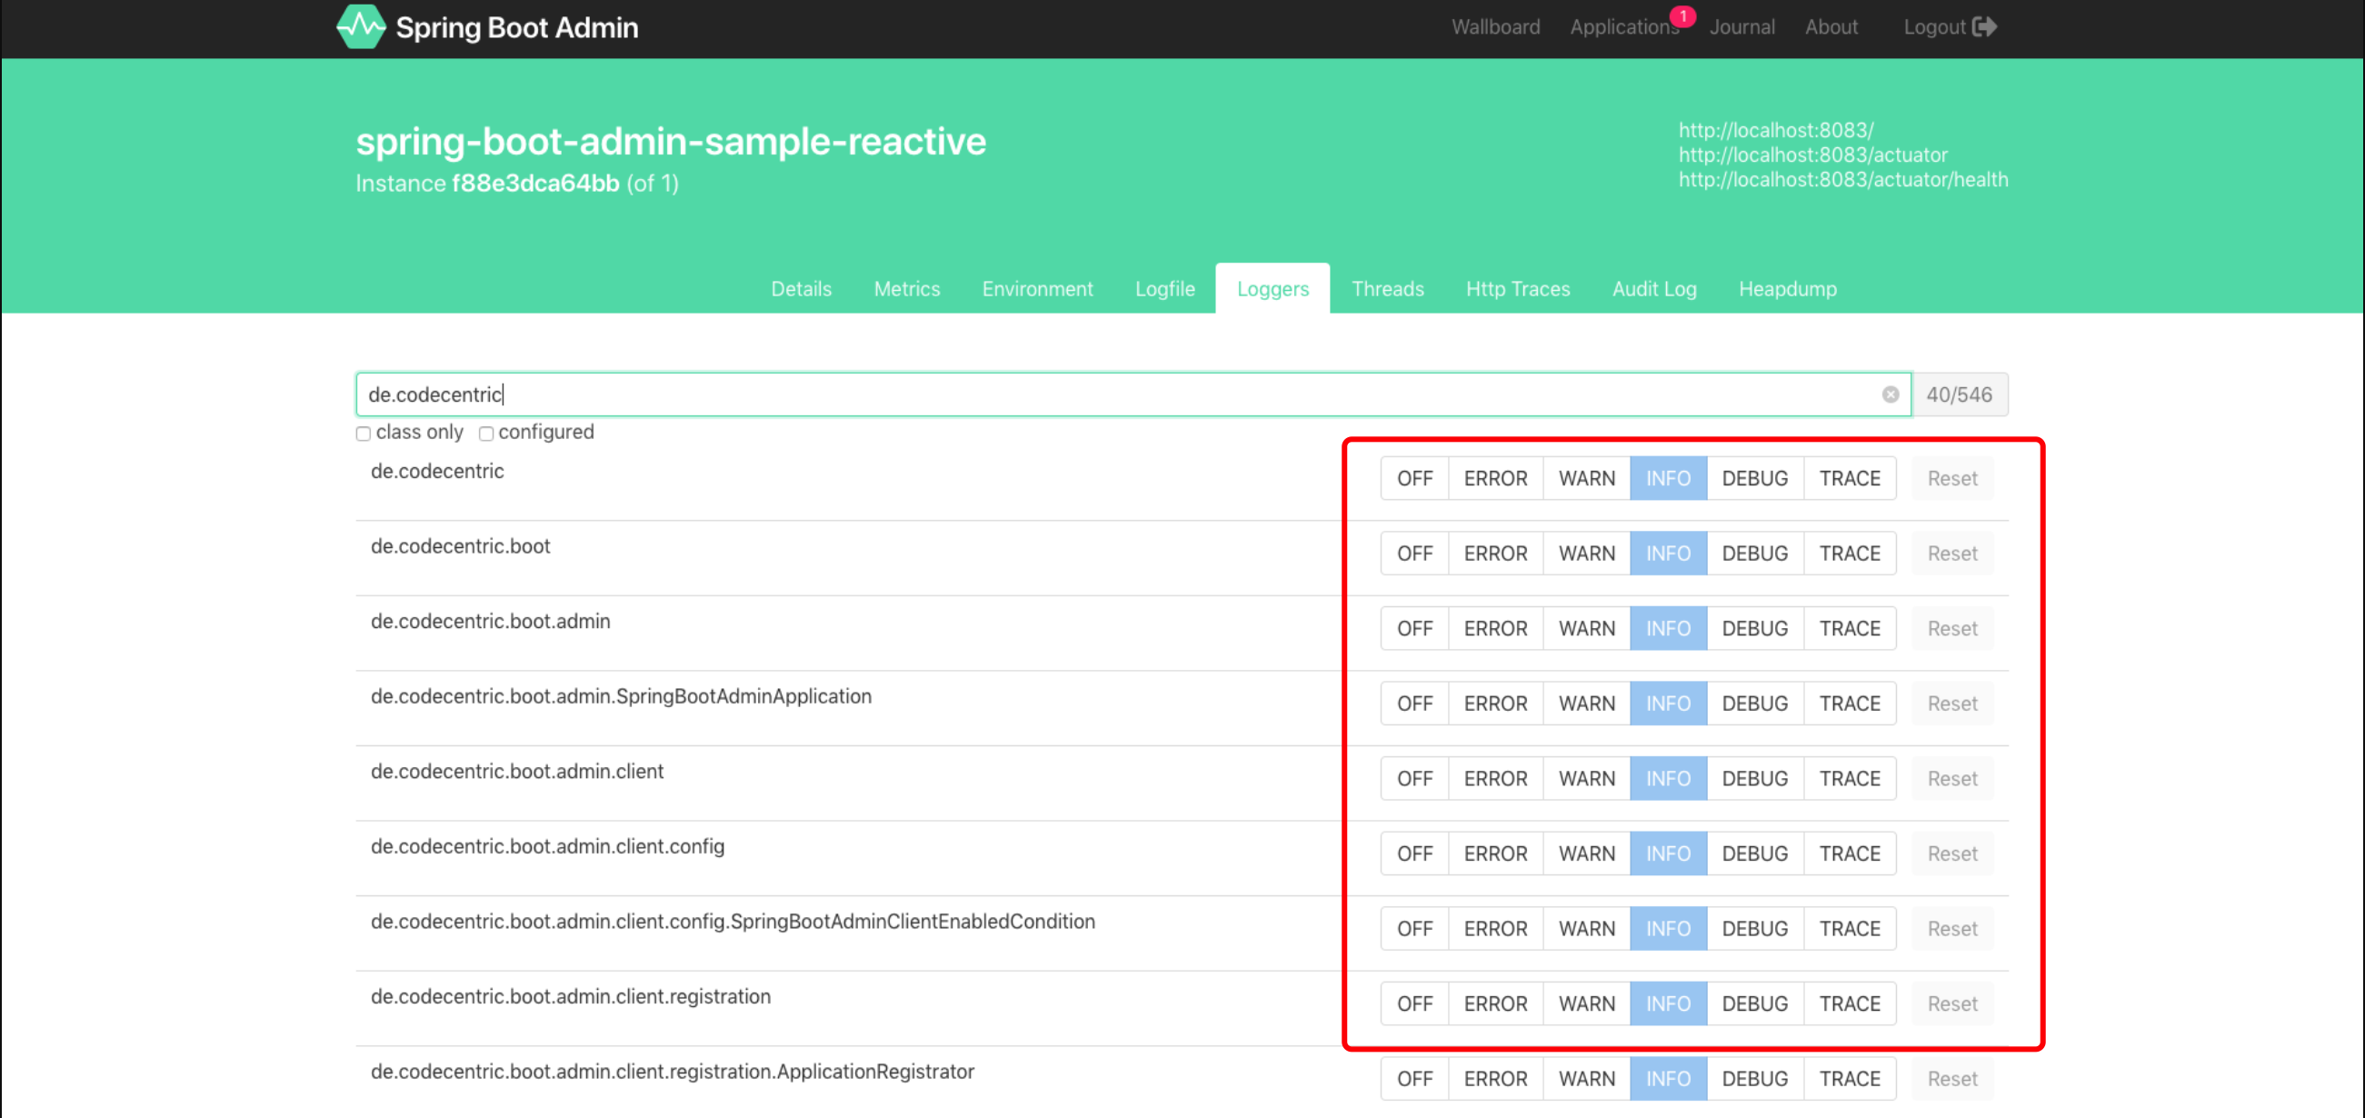The height and width of the screenshot is (1118, 2365).
Task: Set SpringBootAdminClientEnabledCondition logger to ERROR
Action: coord(1494,930)
